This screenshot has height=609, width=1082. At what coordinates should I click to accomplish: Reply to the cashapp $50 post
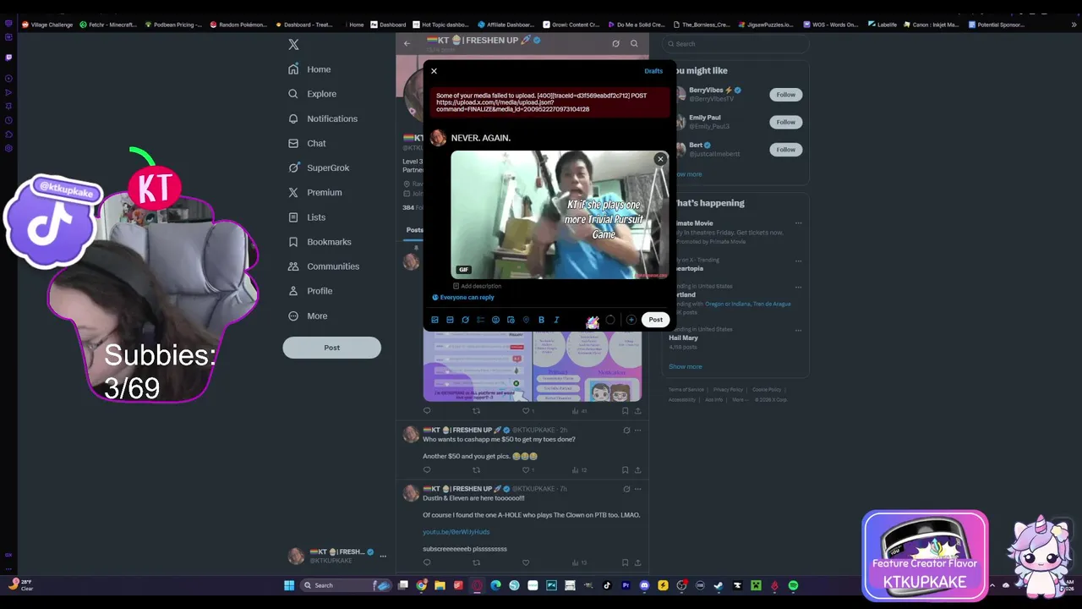coord(427,469)
